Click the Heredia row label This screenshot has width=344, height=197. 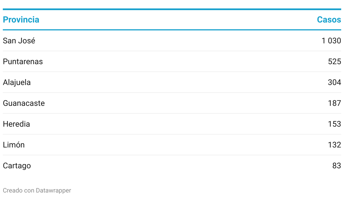(16, 124)
